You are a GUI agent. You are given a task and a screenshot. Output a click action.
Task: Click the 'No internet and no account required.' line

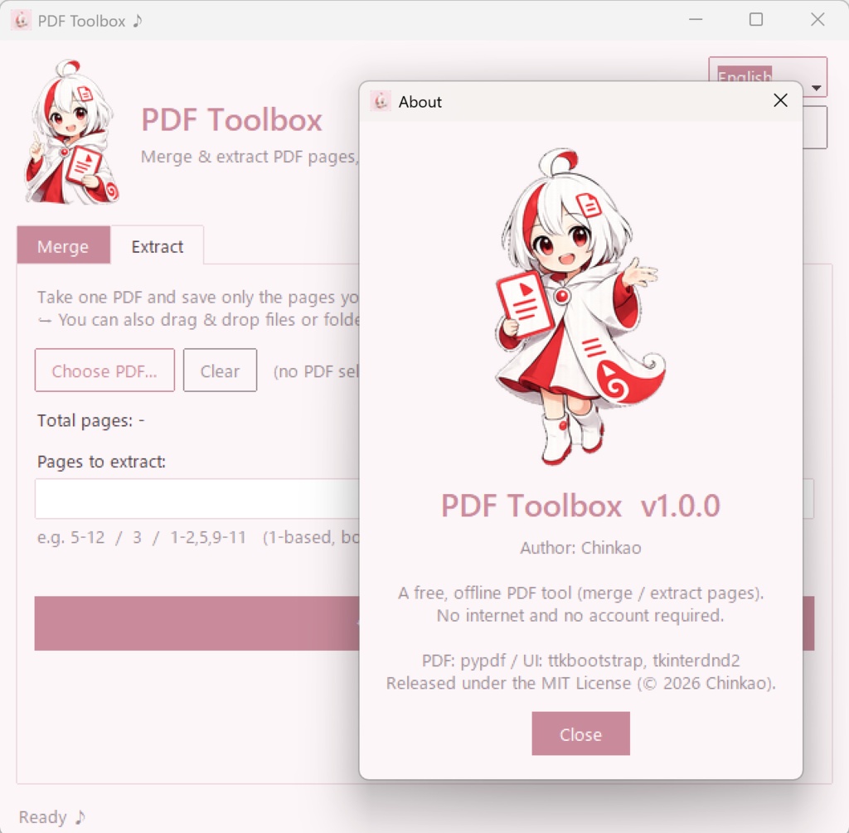coord(580,615)
